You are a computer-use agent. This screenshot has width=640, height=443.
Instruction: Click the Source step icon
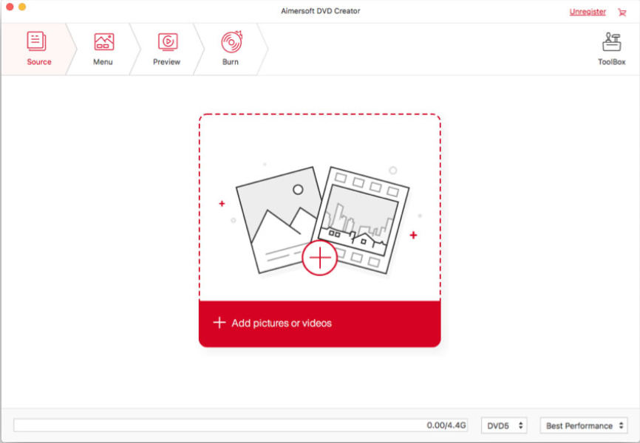coord(37,41)
